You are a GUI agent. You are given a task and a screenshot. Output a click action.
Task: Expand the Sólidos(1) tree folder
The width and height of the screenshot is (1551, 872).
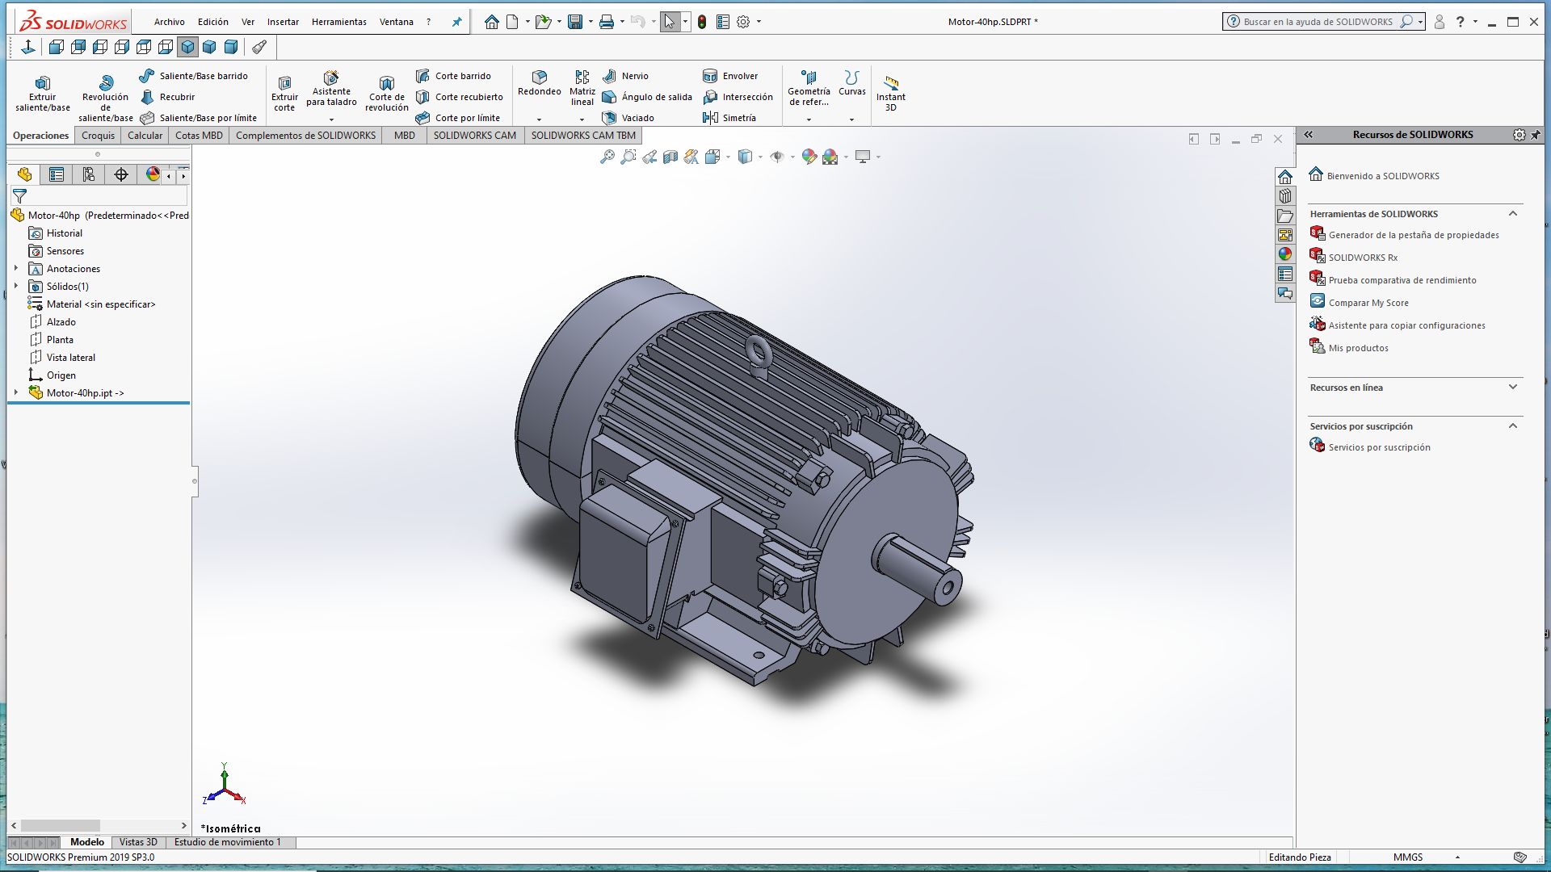pyautogui.click(x=16, y=286)
